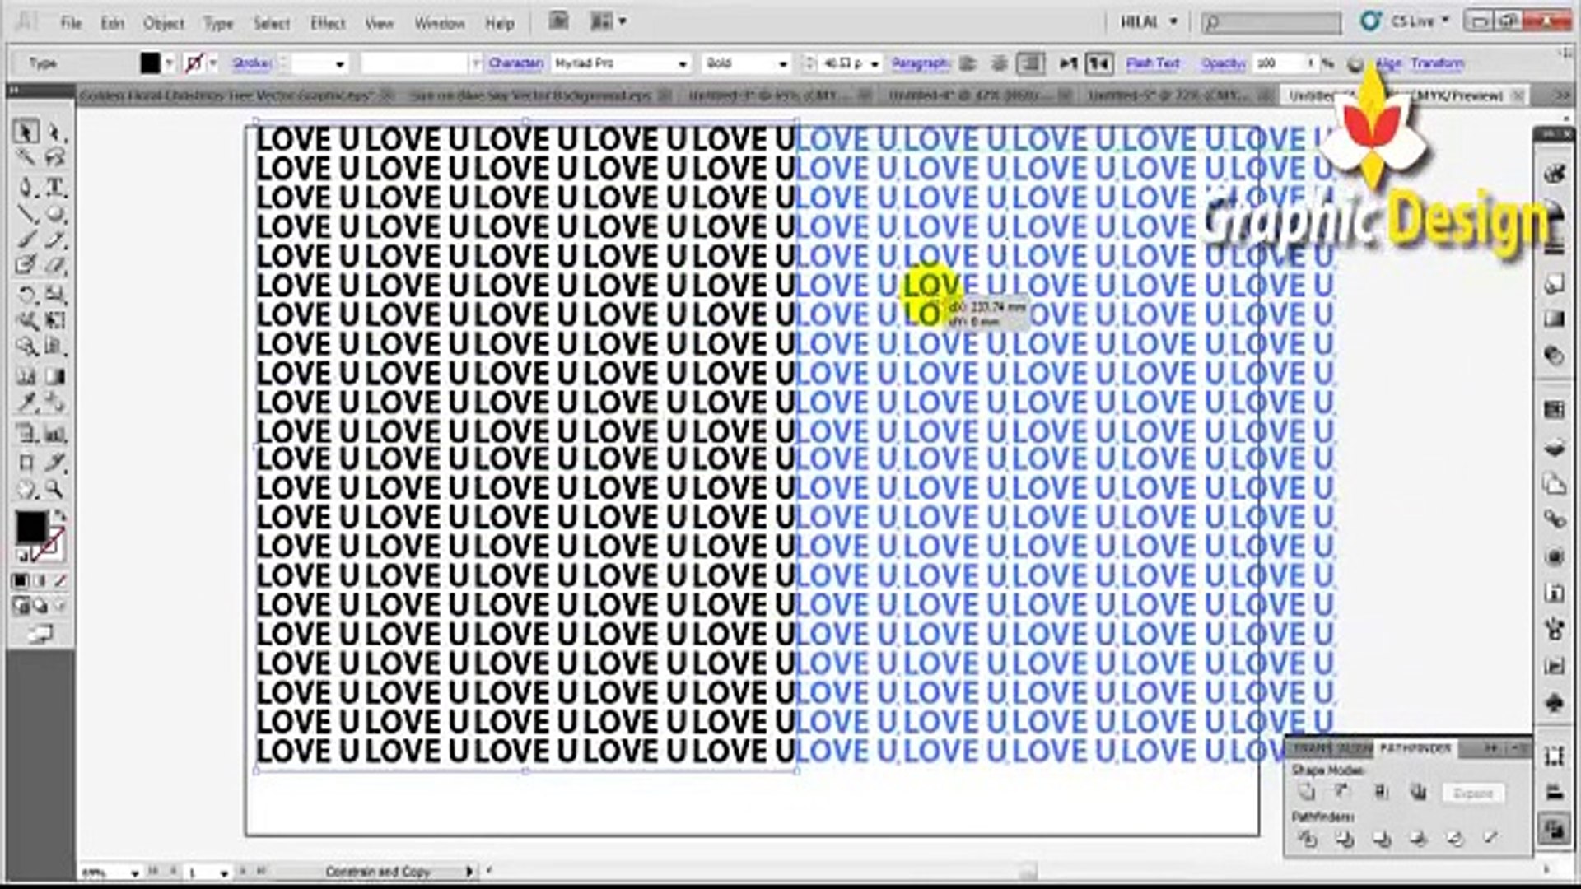Select the Type tool
Viewport: 1581px width, 889px height.
click(x=54, y=187)
